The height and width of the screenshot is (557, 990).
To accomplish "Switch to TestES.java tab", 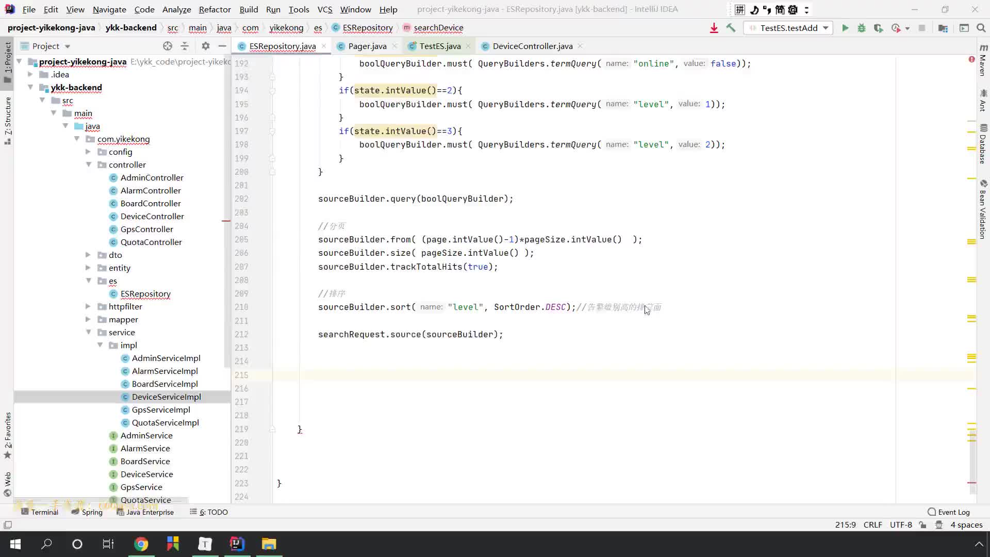I will point(440,45).
